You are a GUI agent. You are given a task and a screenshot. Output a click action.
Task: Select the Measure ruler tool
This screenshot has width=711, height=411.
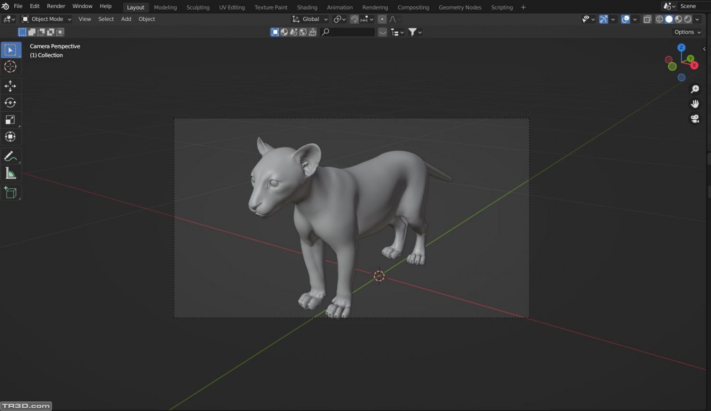10,174
